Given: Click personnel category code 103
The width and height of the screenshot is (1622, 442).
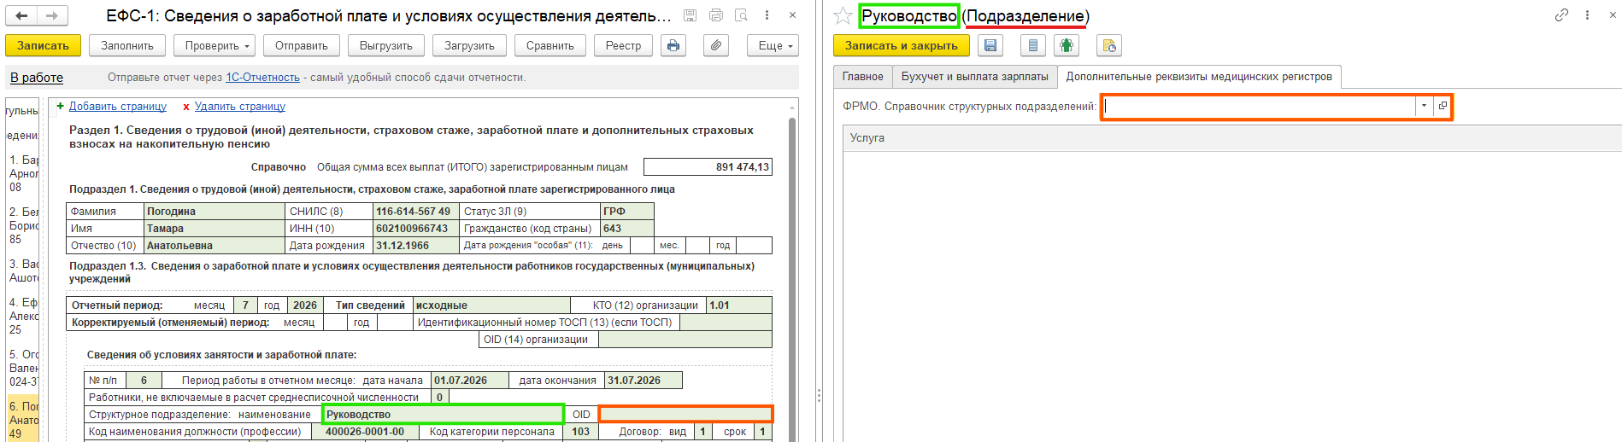Looking at the screenshot, I should point(581,431).
